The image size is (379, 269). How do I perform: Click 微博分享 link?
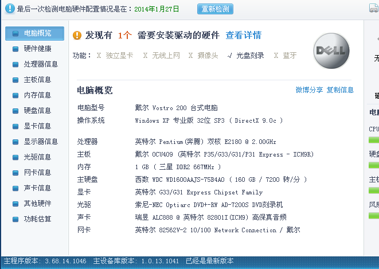click(309, 90)
